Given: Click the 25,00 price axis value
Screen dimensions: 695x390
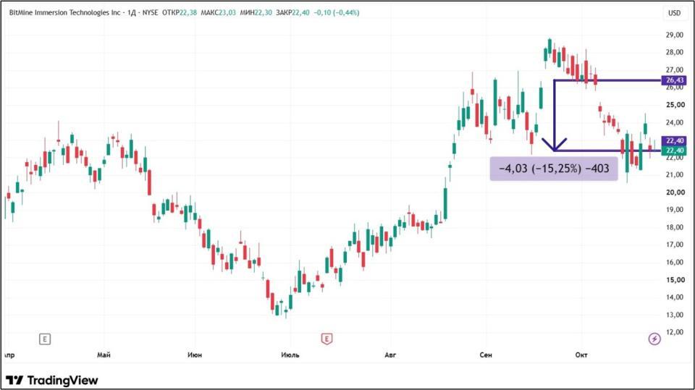Looking at the screenshot, I should point(675,105).
